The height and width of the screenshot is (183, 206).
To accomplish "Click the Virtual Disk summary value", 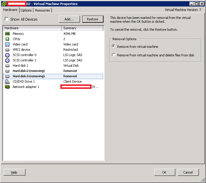I will click(x=71, y=66).
